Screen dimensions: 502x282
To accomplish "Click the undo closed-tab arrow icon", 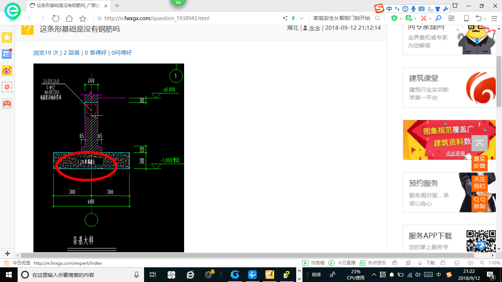I will 478,18.
